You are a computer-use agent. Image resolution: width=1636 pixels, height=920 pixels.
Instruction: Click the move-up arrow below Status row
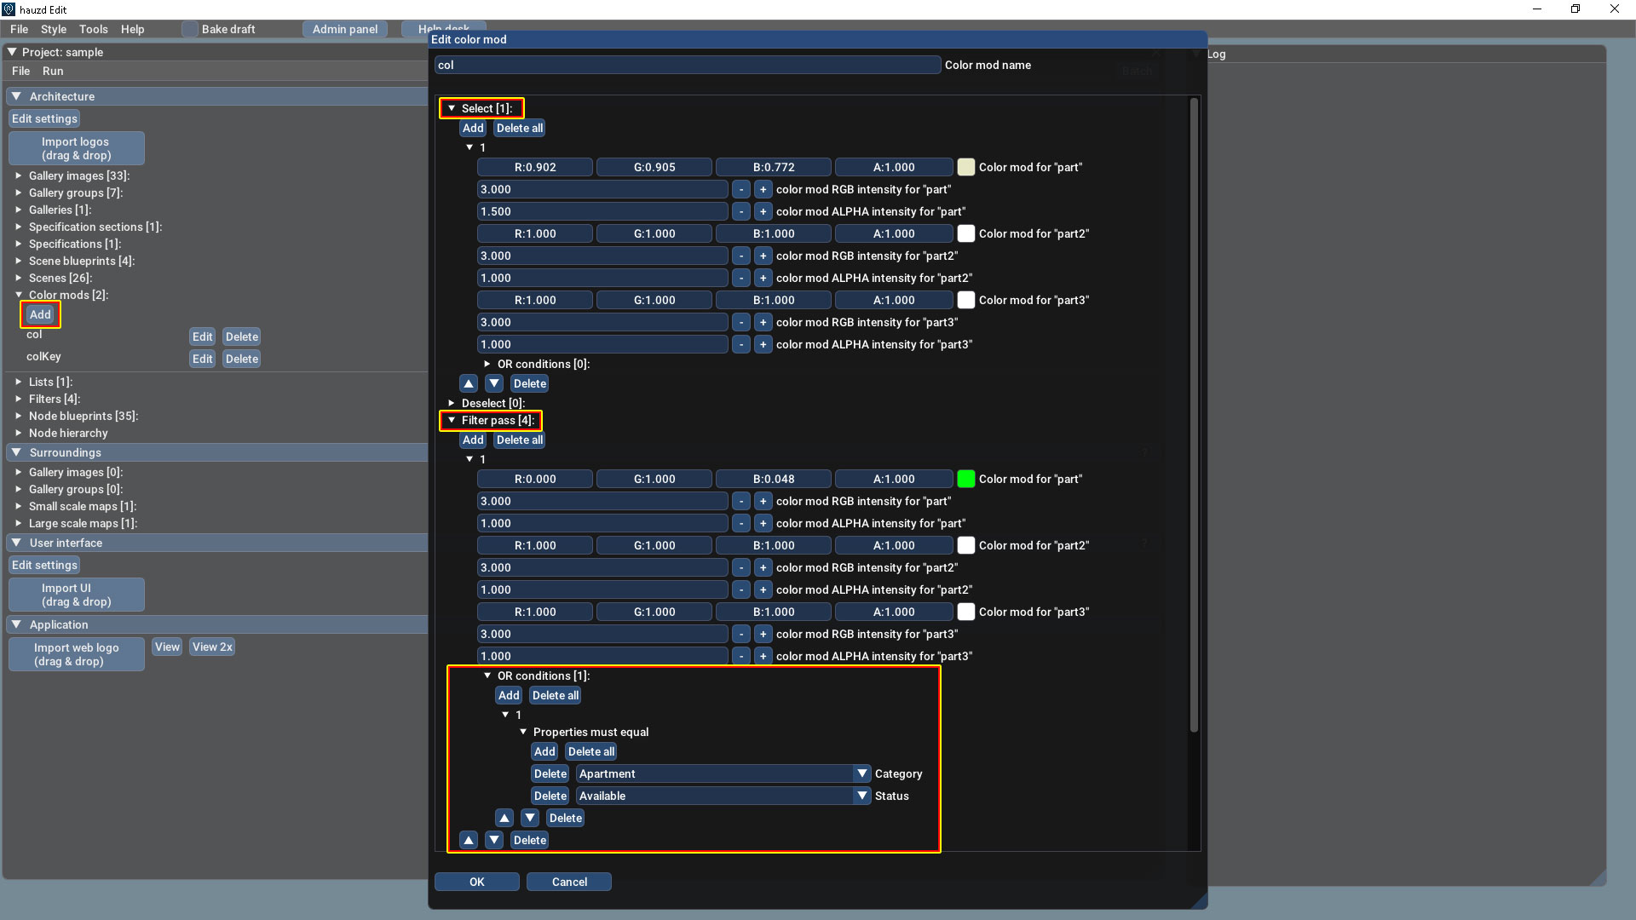504,818
